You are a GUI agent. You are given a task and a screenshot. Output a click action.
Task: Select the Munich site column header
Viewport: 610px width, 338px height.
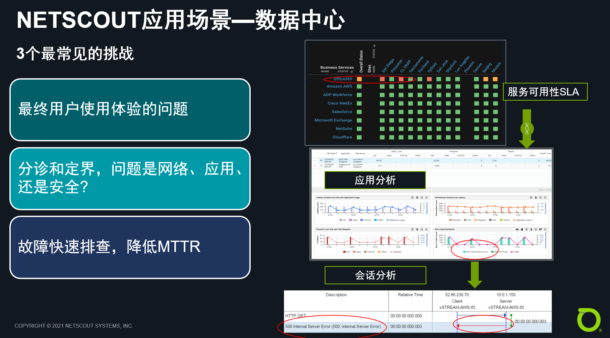[x=496, y=67]
